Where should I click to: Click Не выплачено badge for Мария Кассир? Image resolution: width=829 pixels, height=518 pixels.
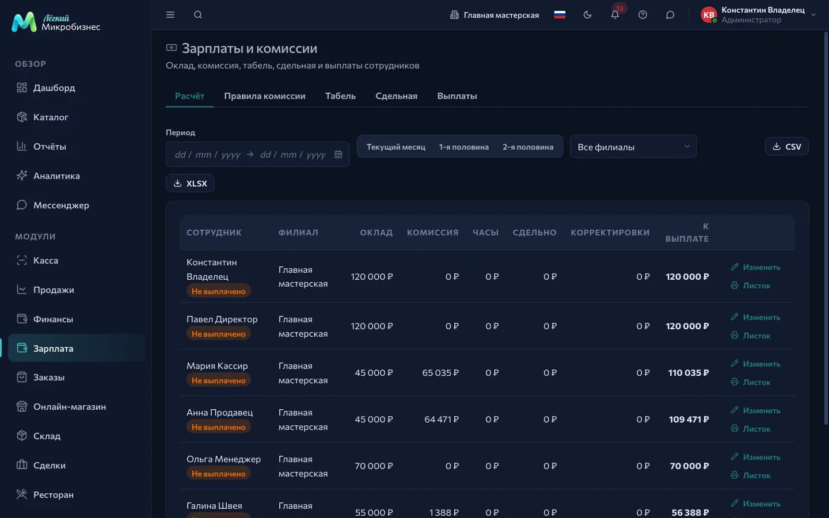219,380
